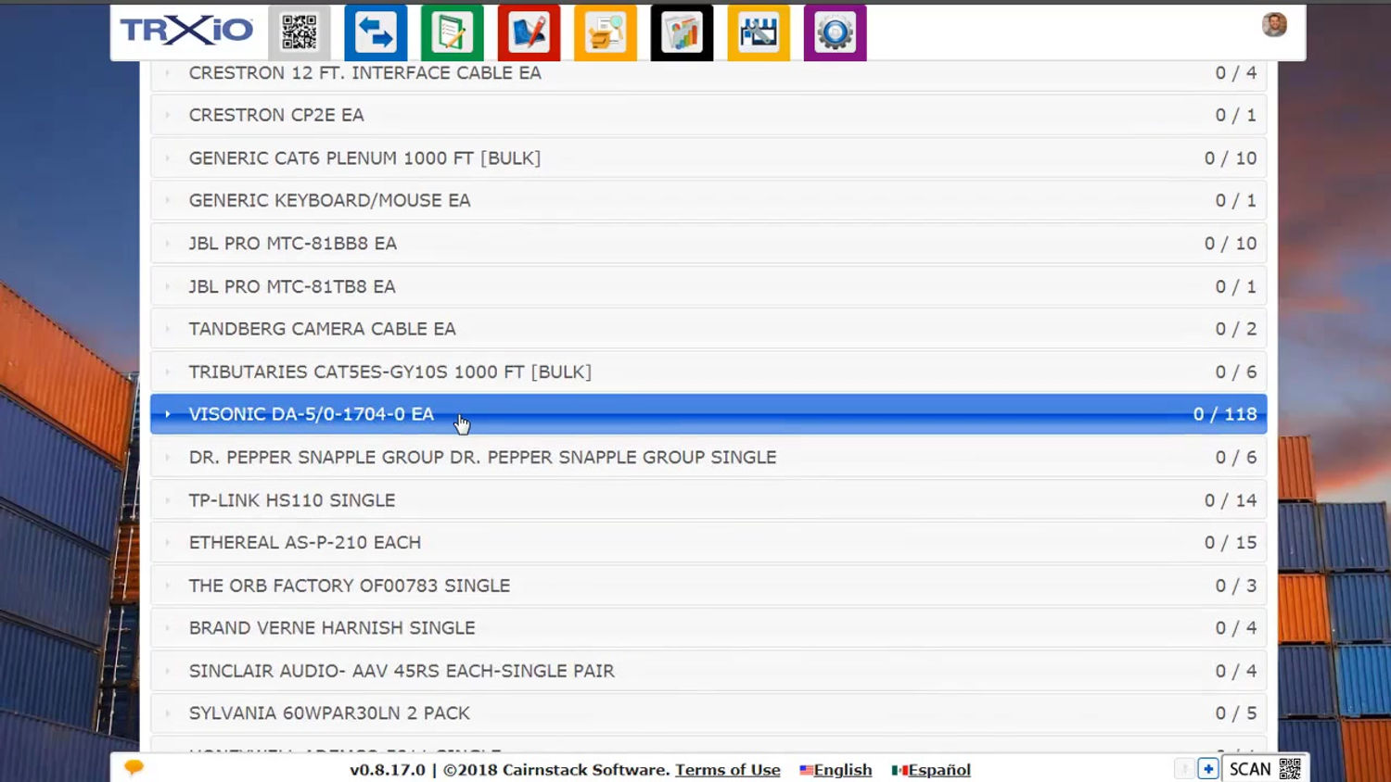Viewport: 1391px width, 782px height.
Task: Expand TRIBUTARIES CAT5ES-GY10S row arrow
Action: [x=167, y=372]
